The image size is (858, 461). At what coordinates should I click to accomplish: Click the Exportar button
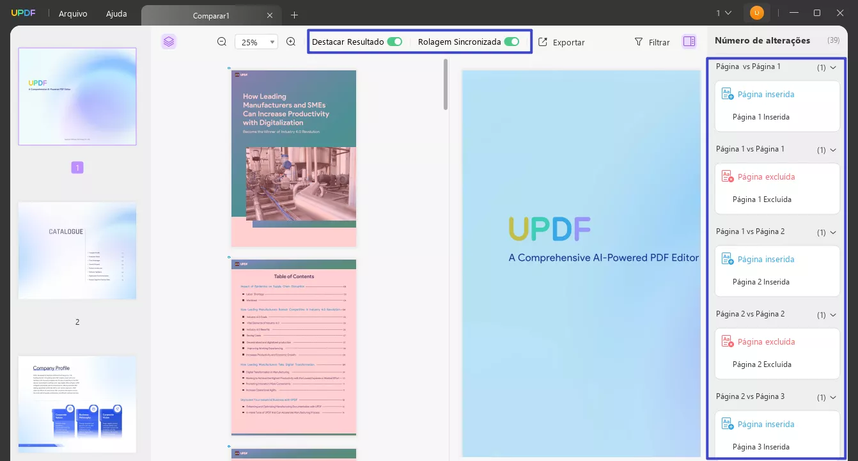(x=561, y=42)
